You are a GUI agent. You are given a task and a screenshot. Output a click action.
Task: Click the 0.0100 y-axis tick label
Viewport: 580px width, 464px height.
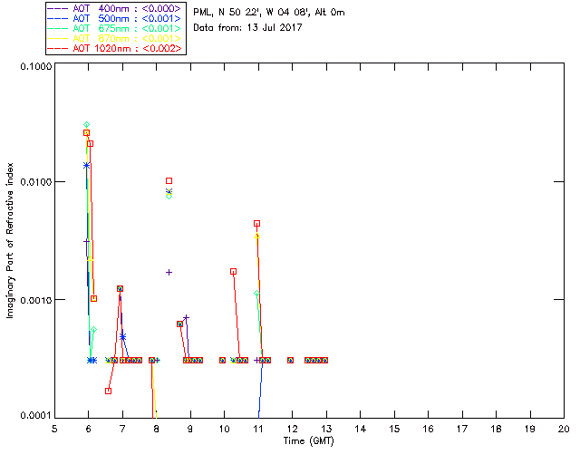click(36, 182)
